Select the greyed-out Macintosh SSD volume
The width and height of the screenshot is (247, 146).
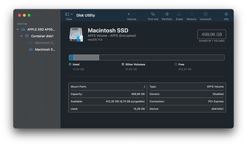[x=44, y=43]
